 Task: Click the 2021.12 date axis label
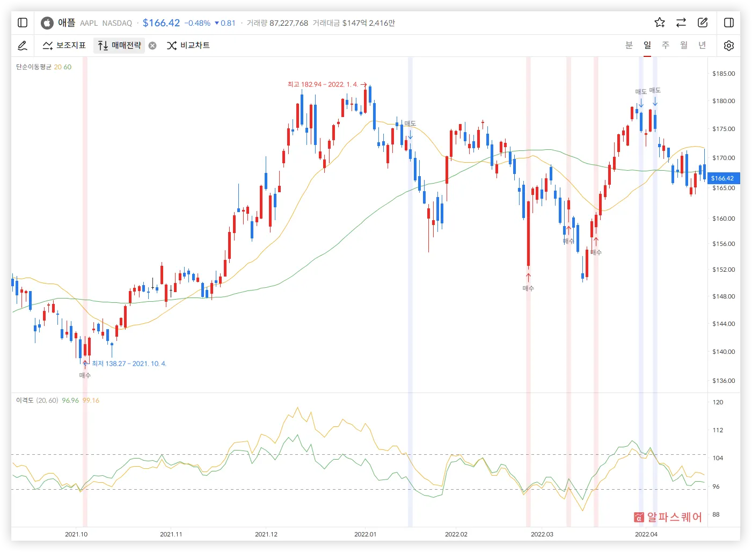coord(266,534)
